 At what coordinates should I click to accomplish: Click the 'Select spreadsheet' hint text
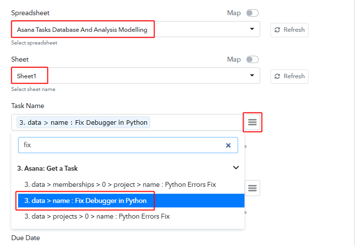click(x=34, y=43)
